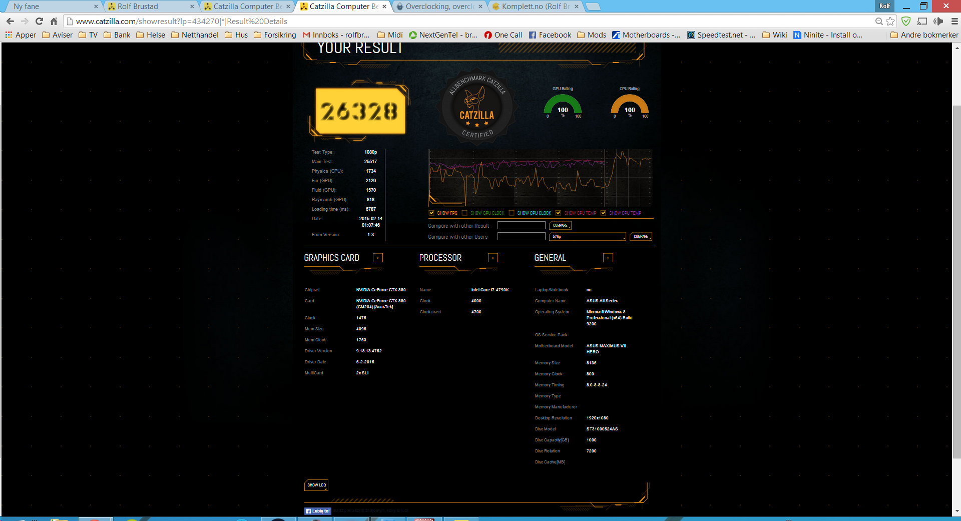Collapse the General section
Image resolution: width=961 pixels, height=521 pixels.
pyautogui.click(x=608, y=258)
